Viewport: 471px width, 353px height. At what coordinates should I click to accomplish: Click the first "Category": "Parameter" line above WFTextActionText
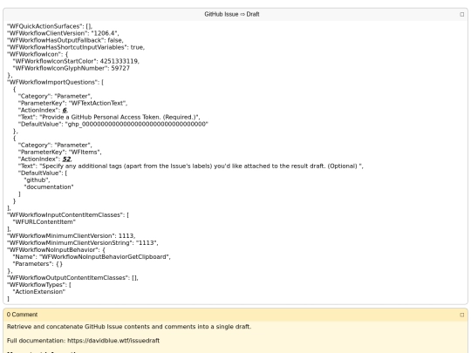pyautogui.click(x=55, y=96)
